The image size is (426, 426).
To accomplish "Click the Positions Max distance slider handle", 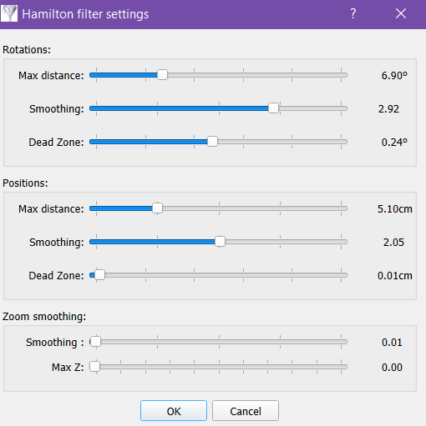I will click(157, 208).
